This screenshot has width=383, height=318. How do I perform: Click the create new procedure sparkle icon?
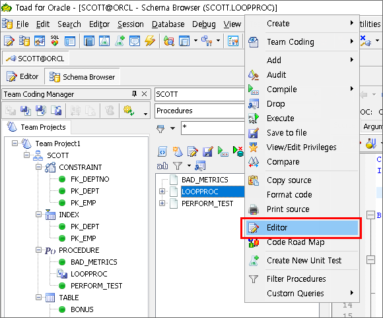[x=178, y=151]
